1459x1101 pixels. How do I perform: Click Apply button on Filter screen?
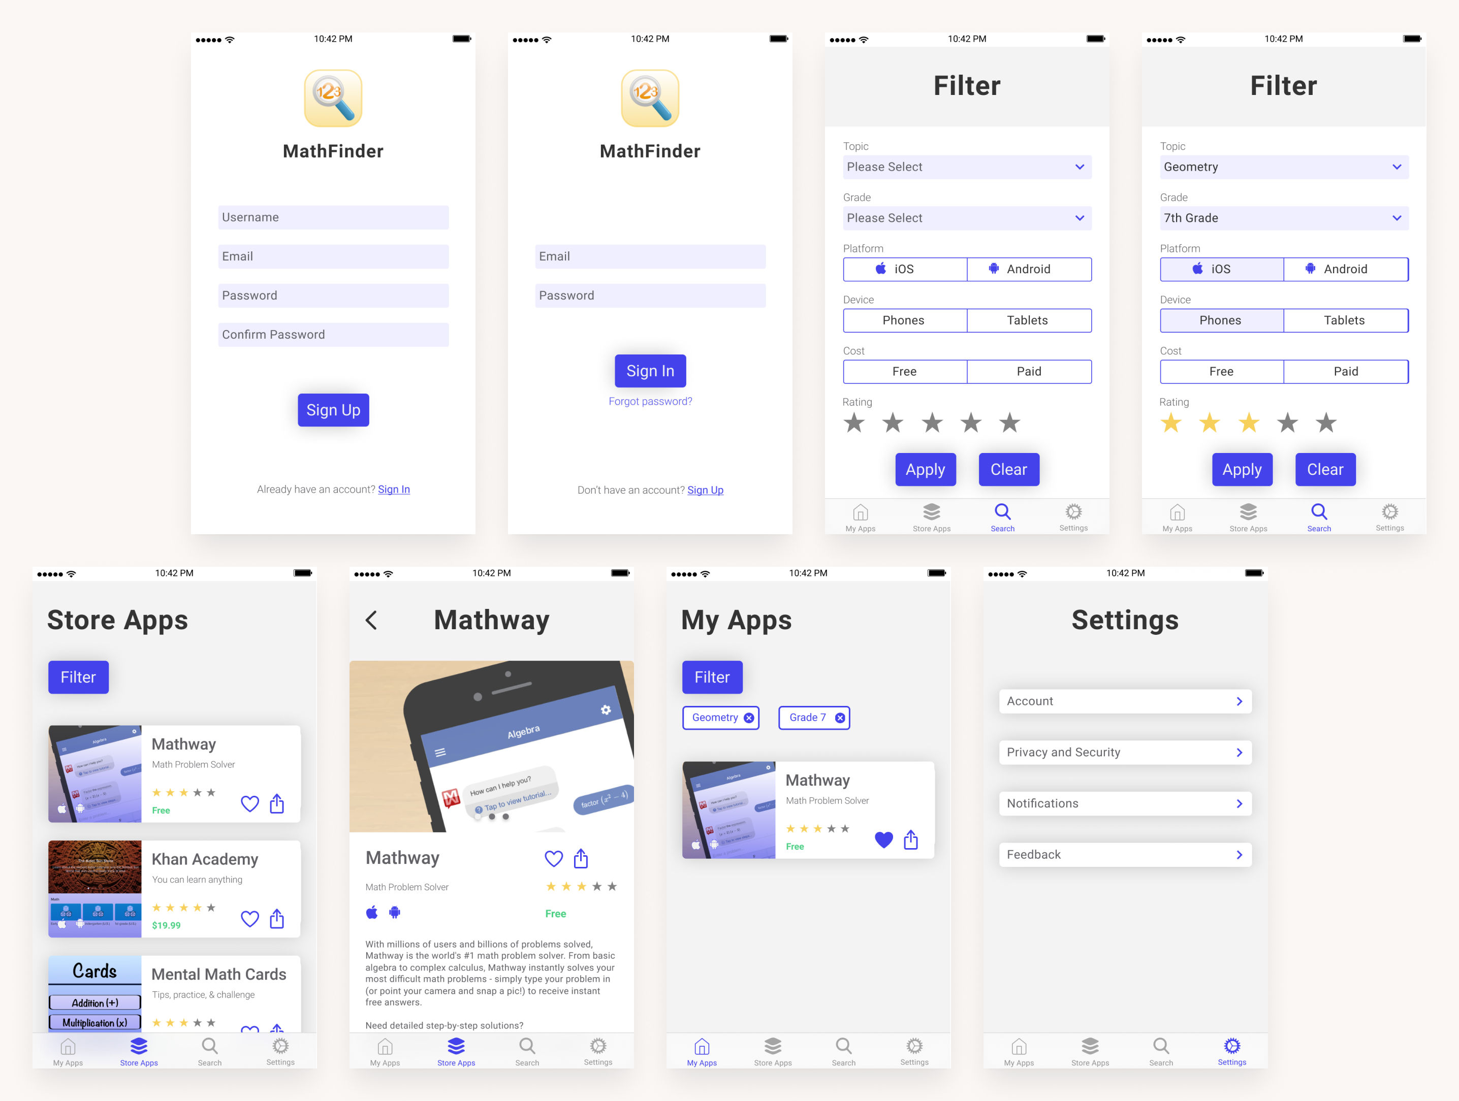point(926,470)
